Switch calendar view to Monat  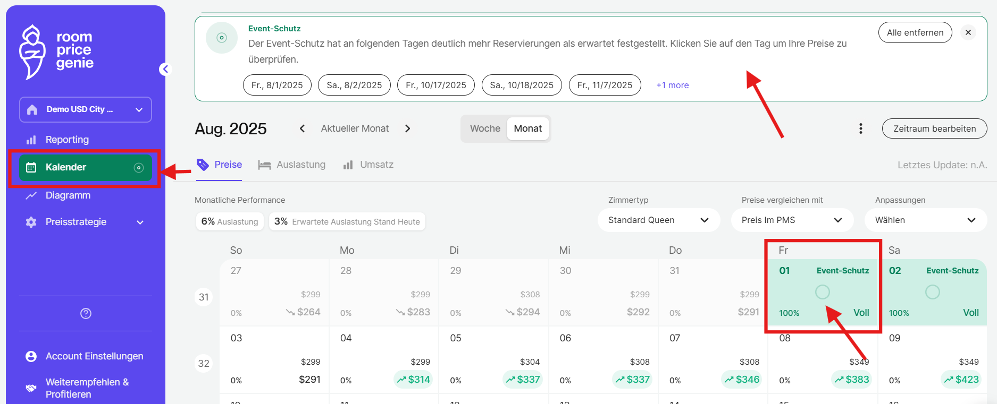tap(527, 128)
